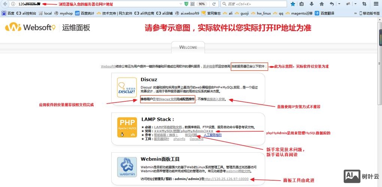This screenshot has width=382, height=187.
Task: Open the ali店铺 bookmark
Action: [x=165, y=13]
